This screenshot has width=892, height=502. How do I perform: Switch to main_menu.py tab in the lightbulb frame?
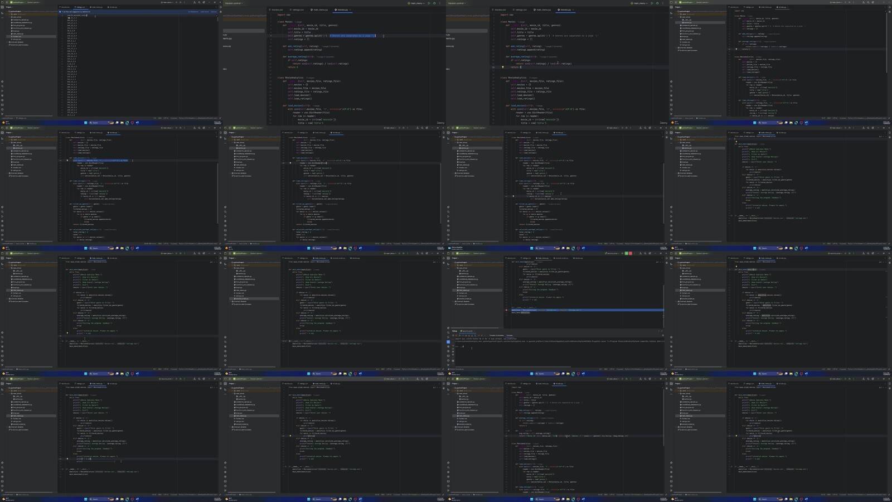(543, 9)
